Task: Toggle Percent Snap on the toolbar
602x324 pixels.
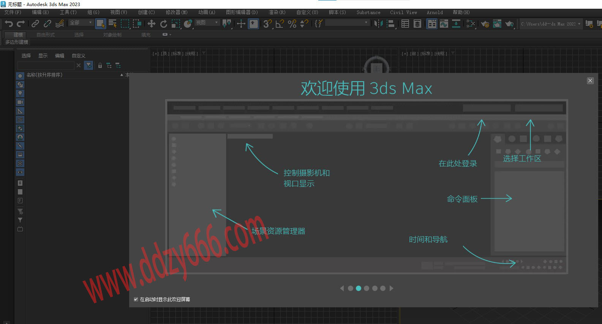Action: (292, 24)
